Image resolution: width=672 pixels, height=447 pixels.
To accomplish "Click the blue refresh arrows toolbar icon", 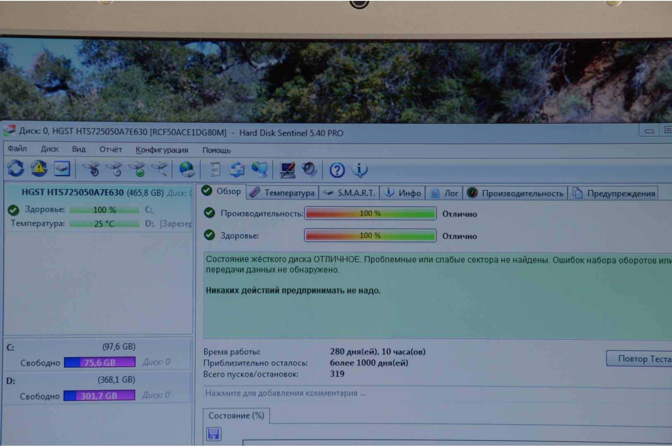I will [x=16, y=168].
